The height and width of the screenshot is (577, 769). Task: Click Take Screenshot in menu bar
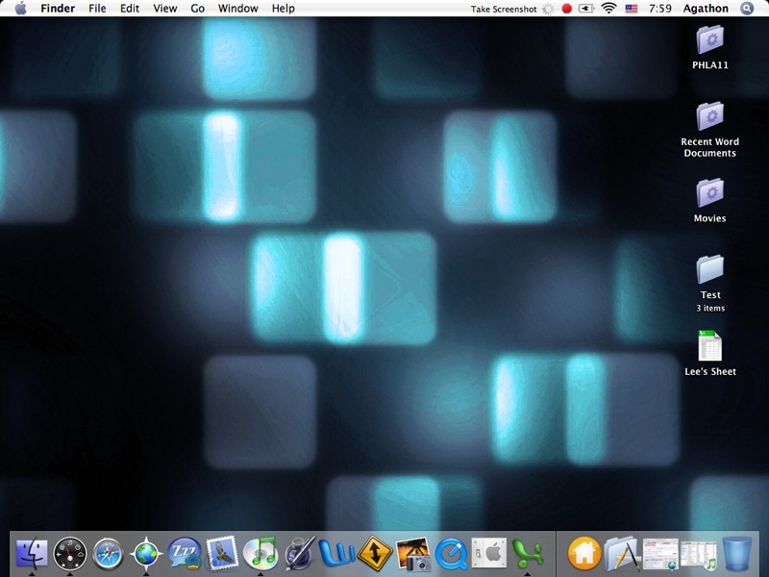(504, 9)
